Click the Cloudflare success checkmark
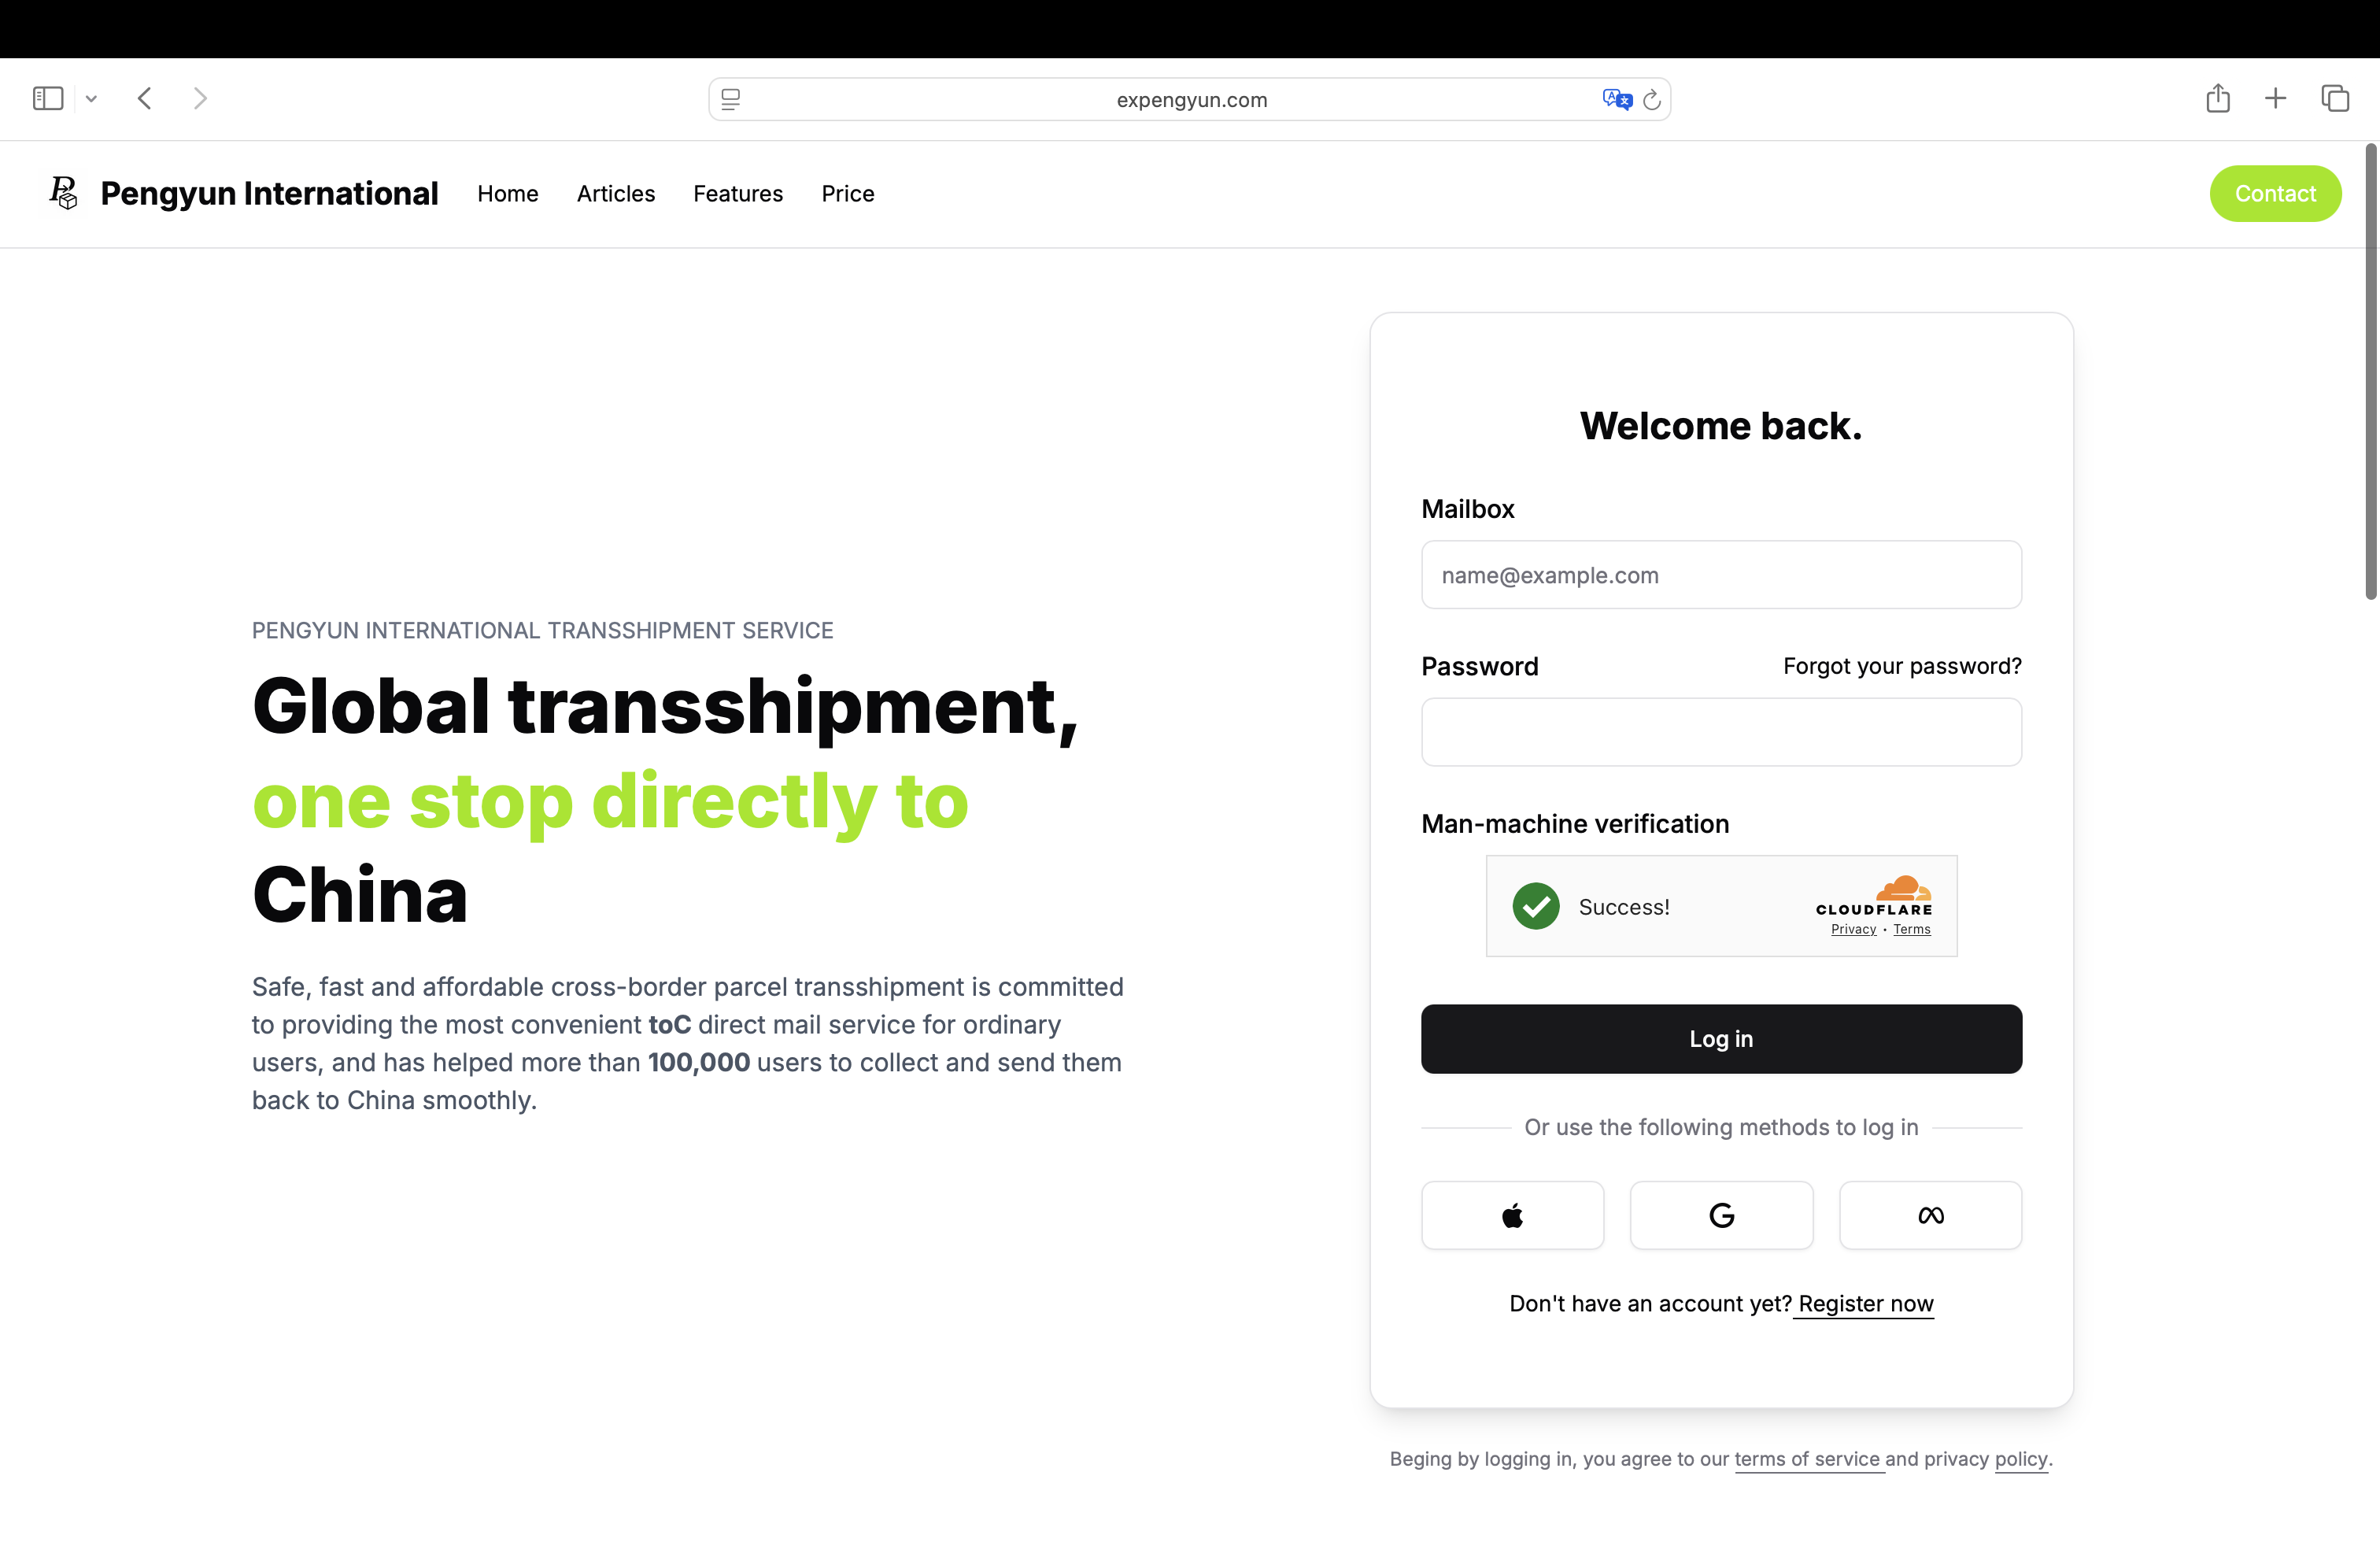 pyautogui.click(x=1535, y=906)
